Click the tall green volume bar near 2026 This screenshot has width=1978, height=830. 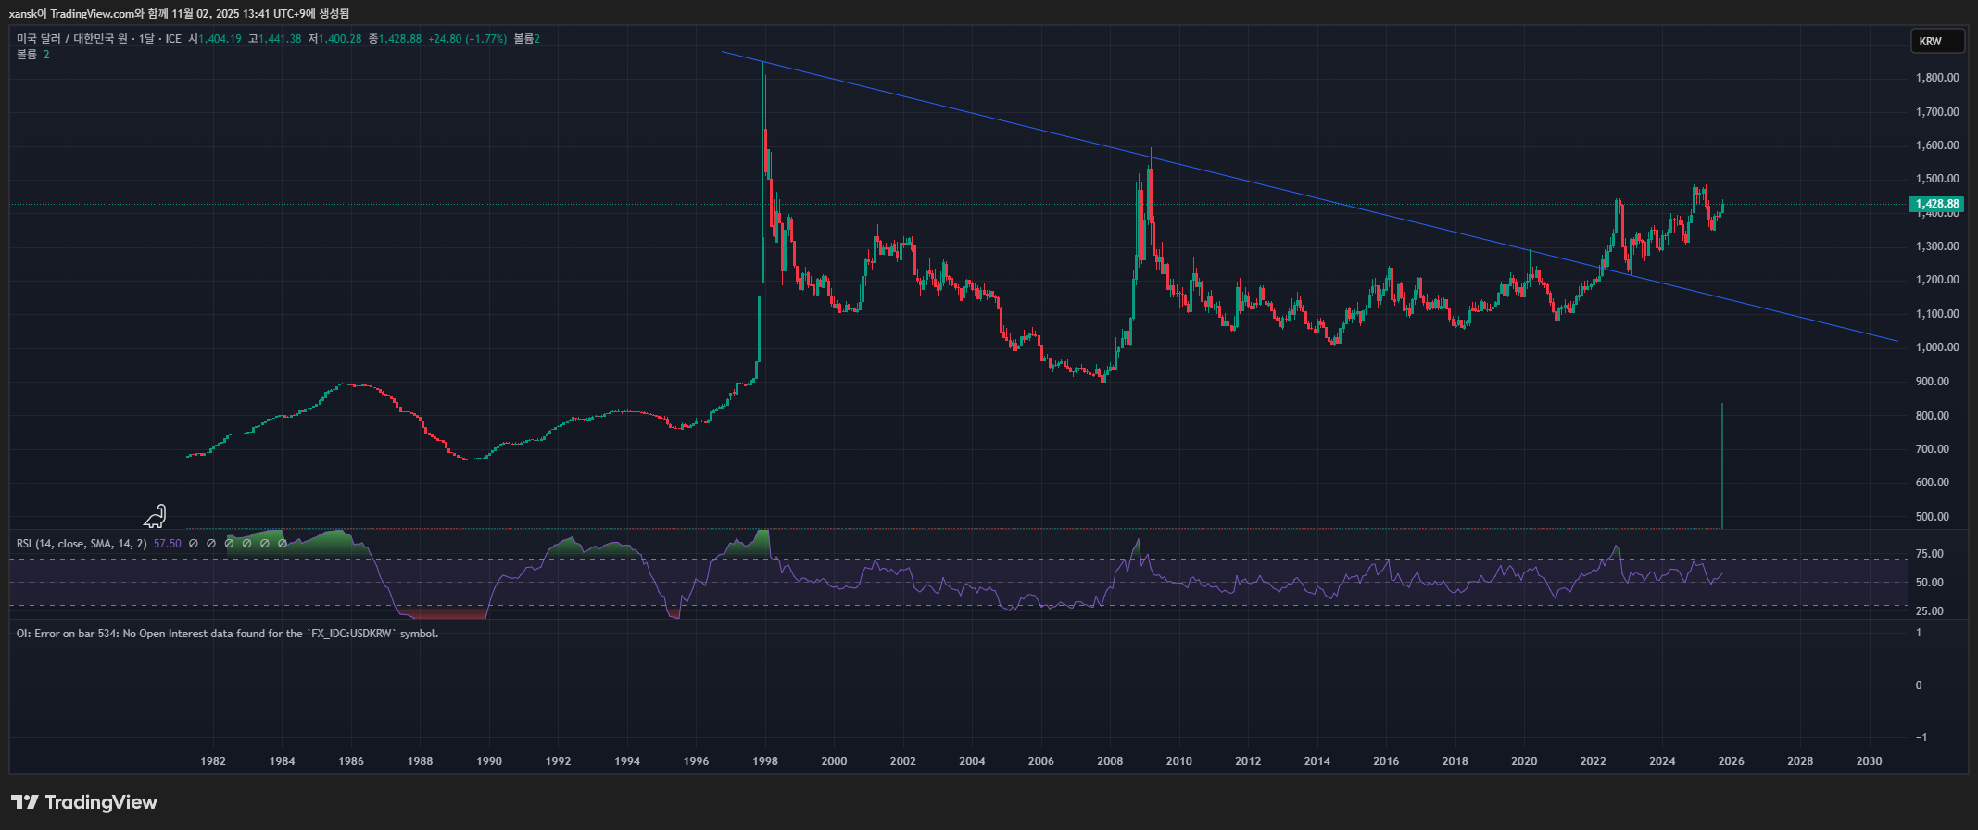[x=1722, y=466]
